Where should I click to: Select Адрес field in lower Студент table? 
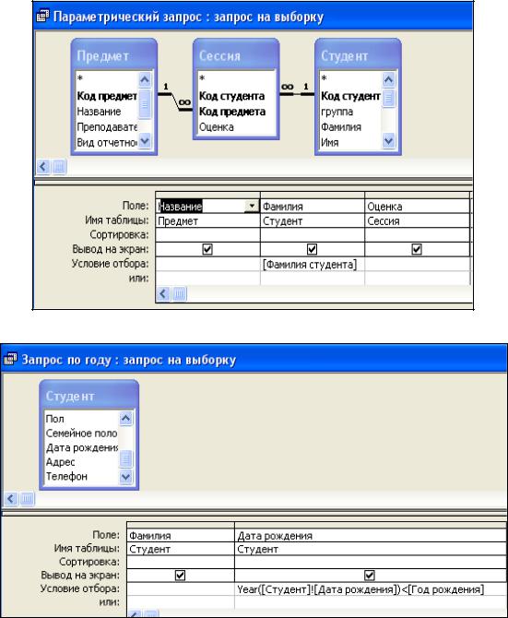[60, 462]
